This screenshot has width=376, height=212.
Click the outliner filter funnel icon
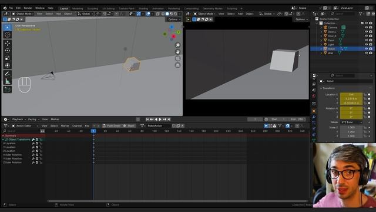click(x=360, y=14)
